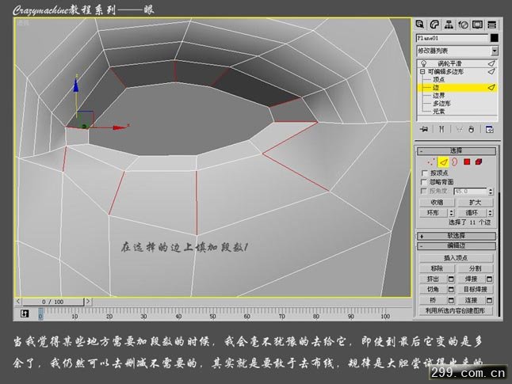Open the Modify command panel tab
The image size is (512, 384).
click(x=434, y=25)
